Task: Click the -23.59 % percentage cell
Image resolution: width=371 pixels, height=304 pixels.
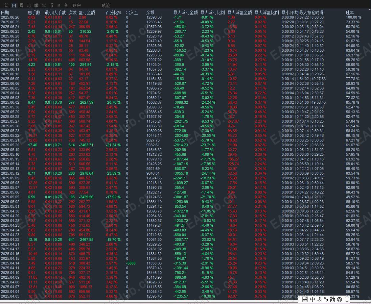Action: pos(113,173)
